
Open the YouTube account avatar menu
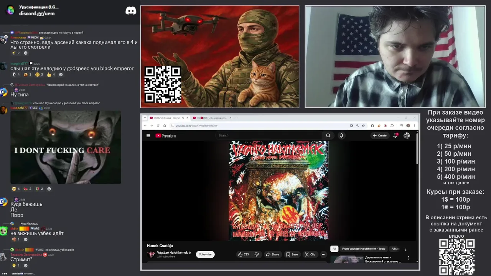point(407,135)
